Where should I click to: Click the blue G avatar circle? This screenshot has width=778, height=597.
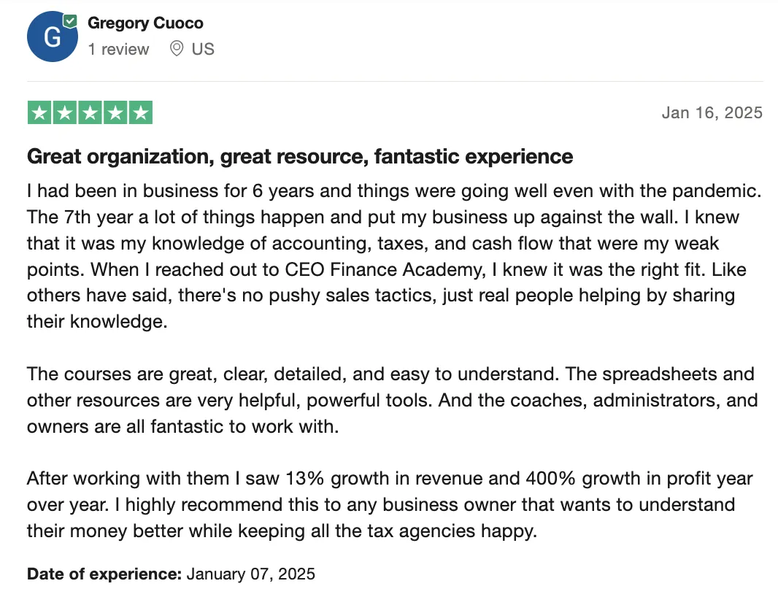click(x=52, y=36)
